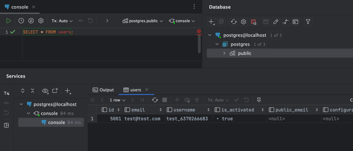Open query console icon in Database panel
The image size is (353, 151).
295,22
